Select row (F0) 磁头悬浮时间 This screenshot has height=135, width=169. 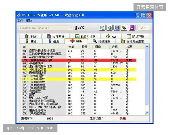(79, 110)
